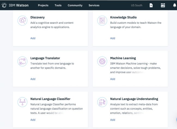Click the Natural Language Classifier icon

[22, 102]
